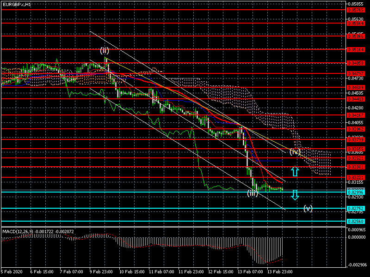Click the 0.85630 price axis value
The image size is (370, 277).
tap(356, 19)
